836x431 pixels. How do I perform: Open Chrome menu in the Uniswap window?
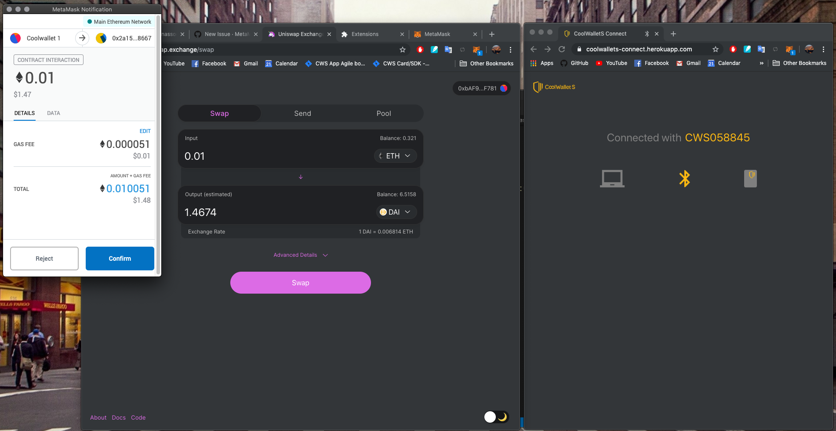coord(510,50)
